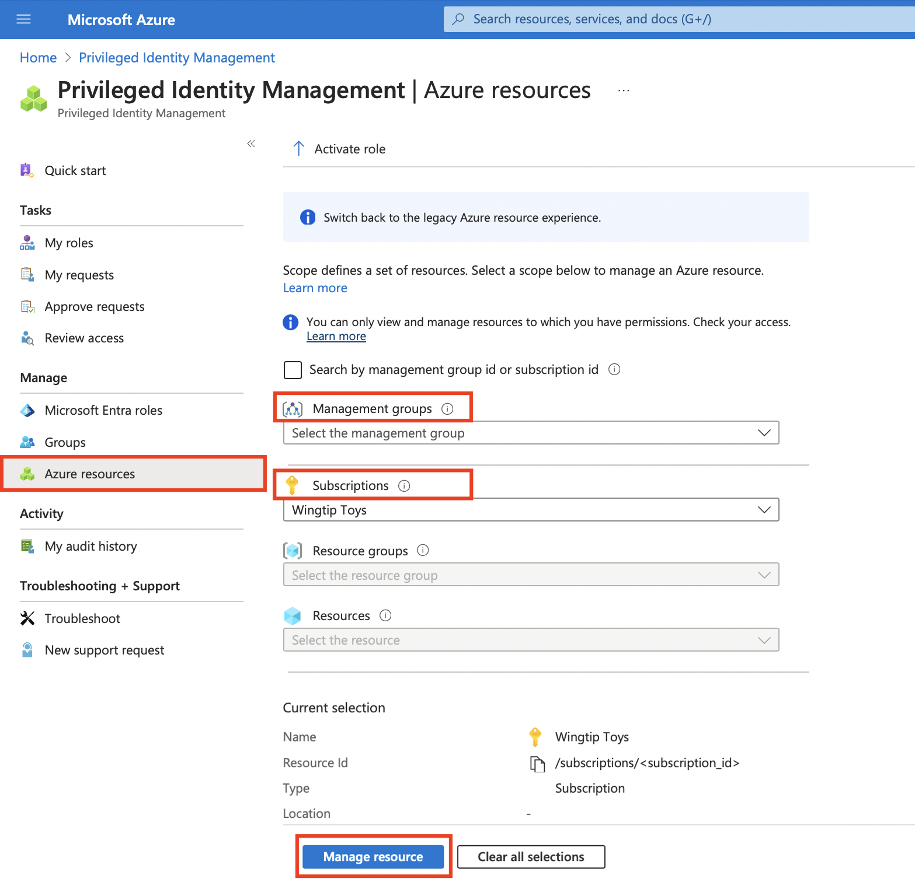Click the Resources info icon

coord(385,615)
